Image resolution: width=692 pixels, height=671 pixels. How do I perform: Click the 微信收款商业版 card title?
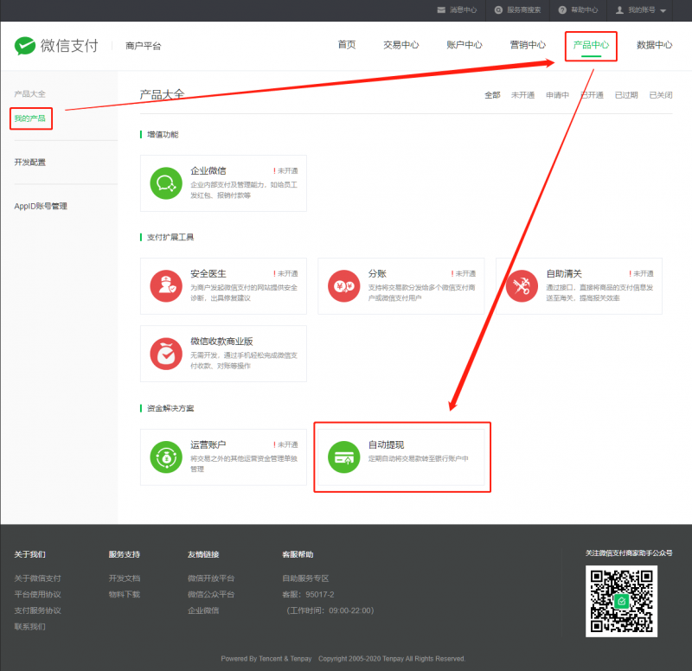[x=221, y=342]
